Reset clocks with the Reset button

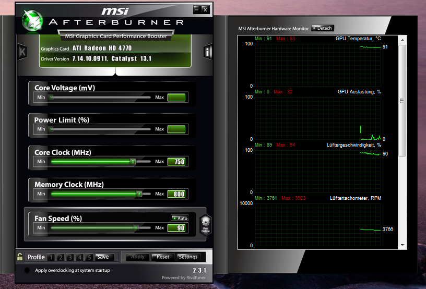point(162,257)
